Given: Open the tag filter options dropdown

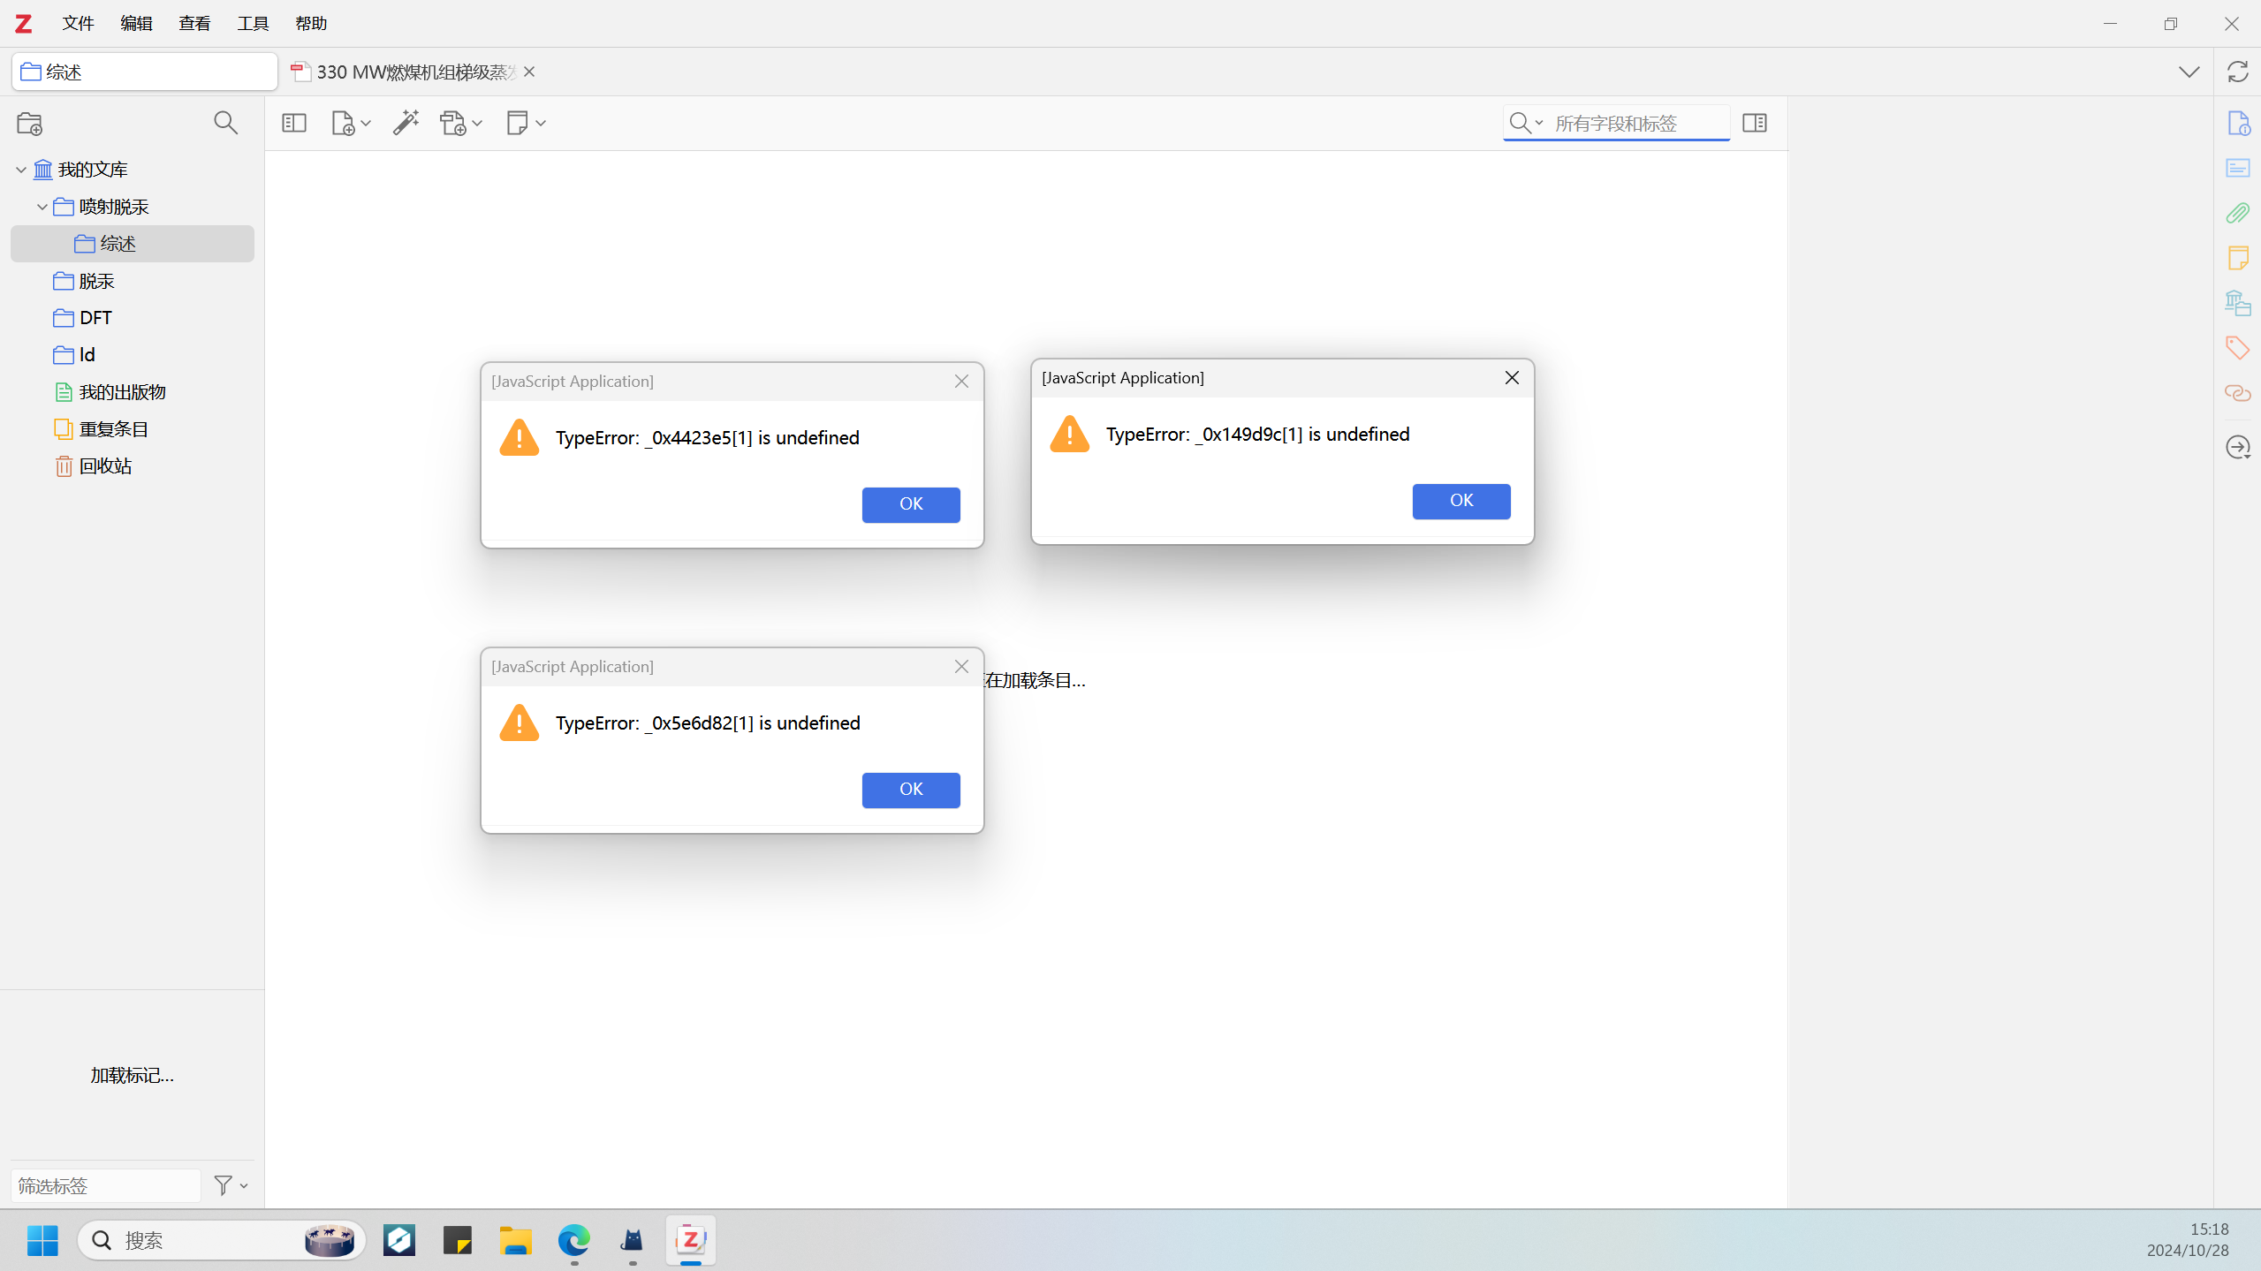Looking at the screenshot, I should 231,1185.
